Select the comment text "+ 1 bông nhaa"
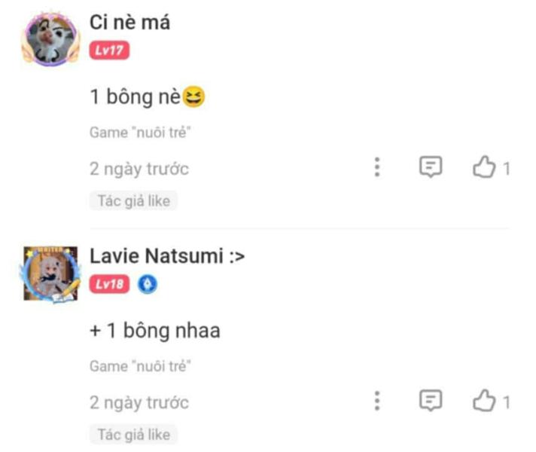Image resolution: width=536 pixels, height=452 pixels. click(155, 331)
